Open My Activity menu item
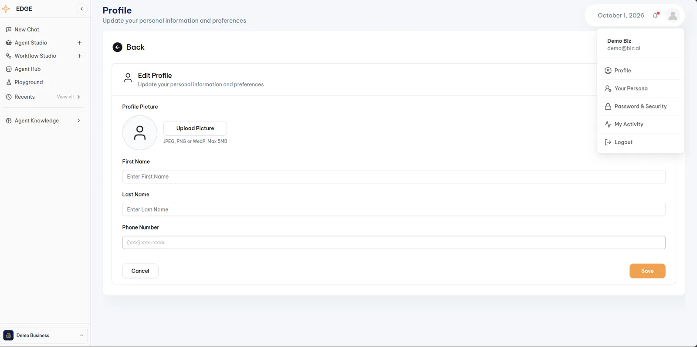The image size is (697, 347). coord(640,124)
